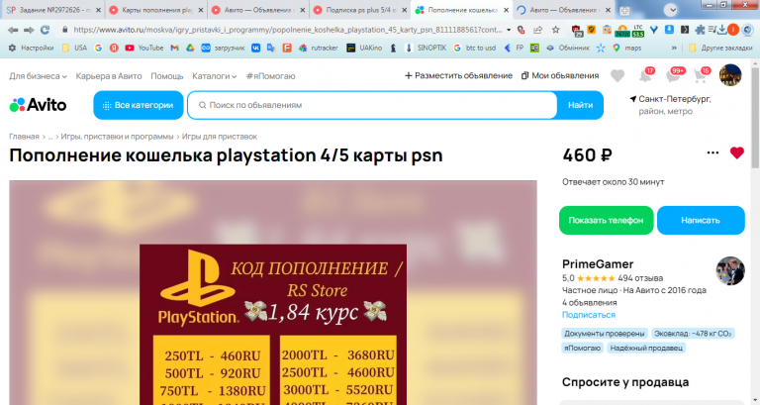Click the 'Все категории' button

pyautogui.click(x=139, y=105)
